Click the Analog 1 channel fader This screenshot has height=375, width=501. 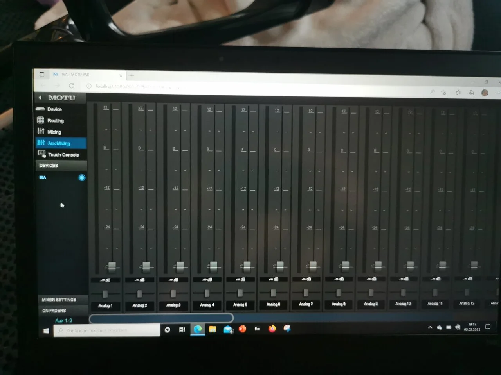click(x=112, y=267)
